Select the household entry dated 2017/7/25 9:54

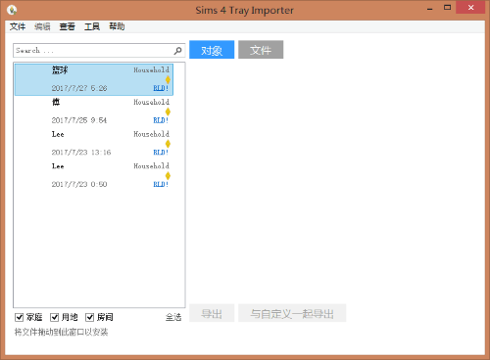click(94, 112)
